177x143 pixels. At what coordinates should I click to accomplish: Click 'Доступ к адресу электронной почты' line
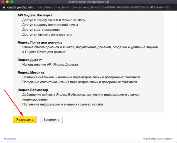[x=50, y=25]
